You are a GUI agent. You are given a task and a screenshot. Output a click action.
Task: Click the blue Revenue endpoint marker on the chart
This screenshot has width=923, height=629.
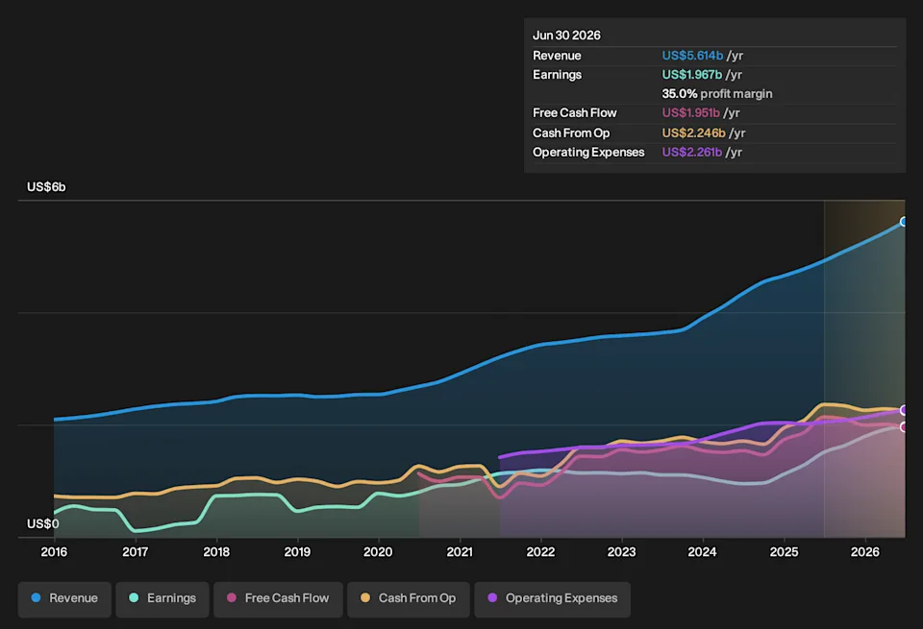(904, 222)
